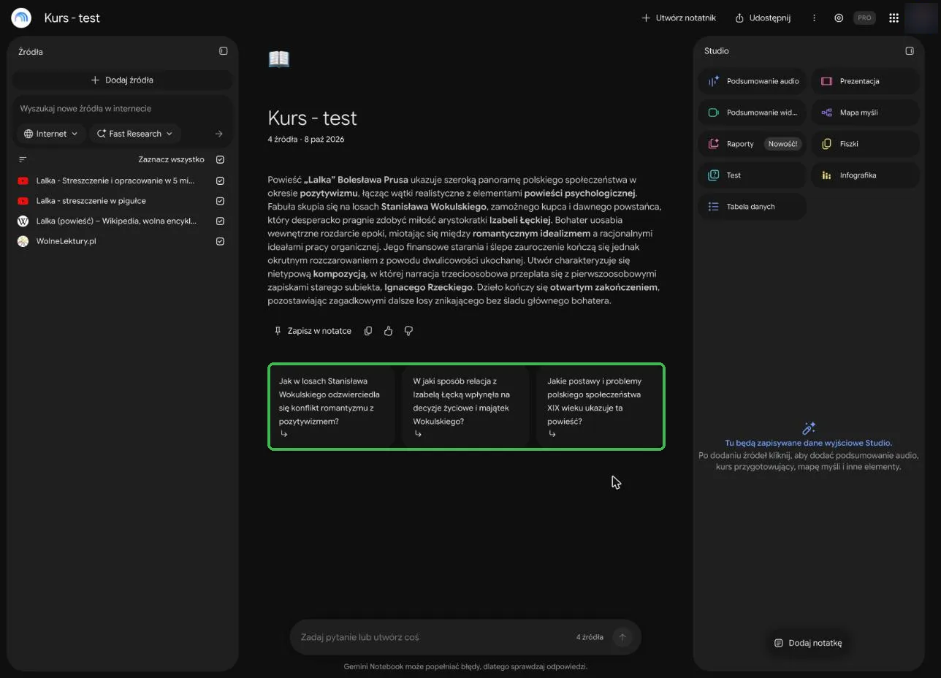Viewport: 941px width, 678px height.
Task: Expand the Internet source dropdown
Action: [x=50, y=134]
